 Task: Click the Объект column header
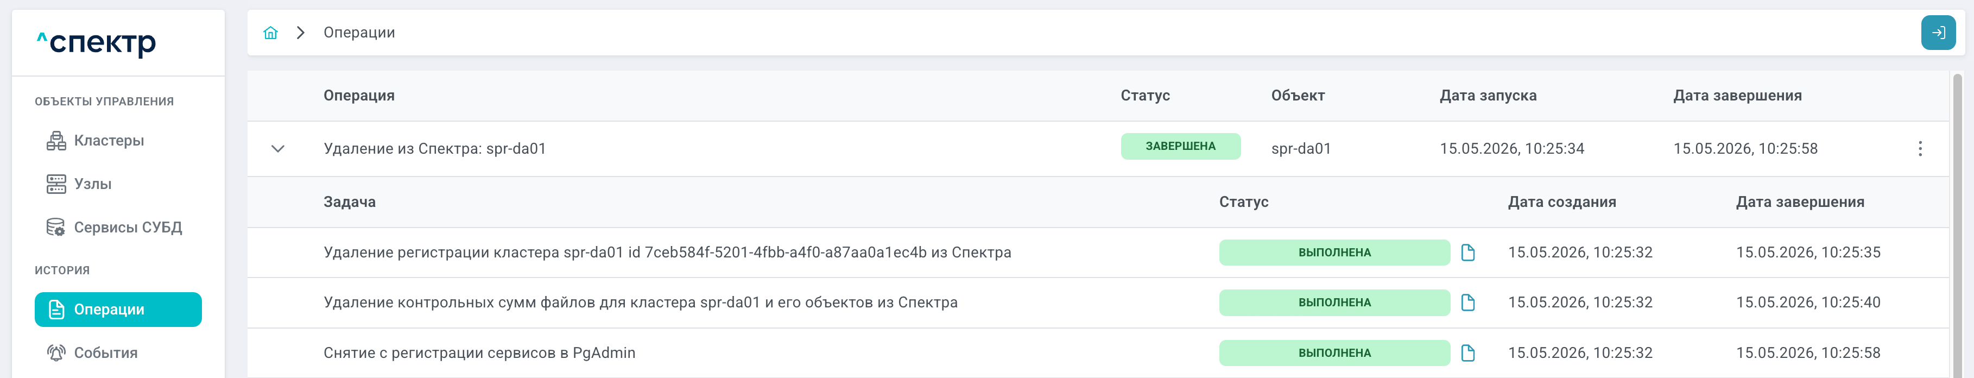click(x=1298, y=96)
